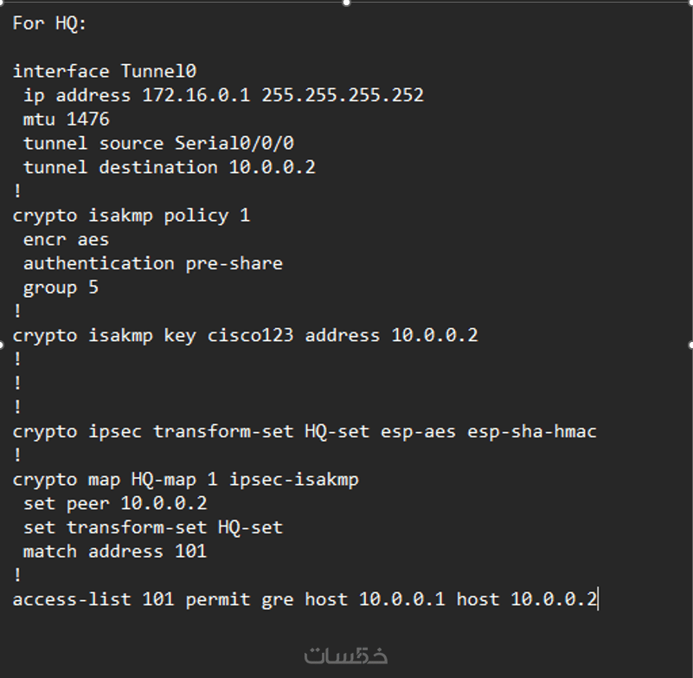Image resolution: width=693 pixels, height=678 pixels.
Task: Click the "encr aes" line
Action: pos(67,239)
